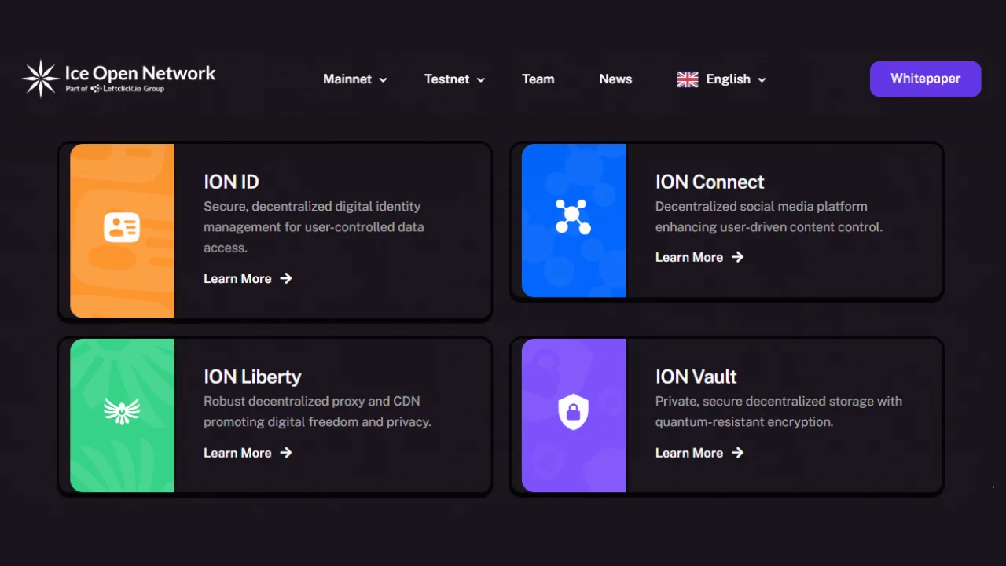Go to the Team page
This screenshot has width=1006, height=566.
click(x=538, y=79)
